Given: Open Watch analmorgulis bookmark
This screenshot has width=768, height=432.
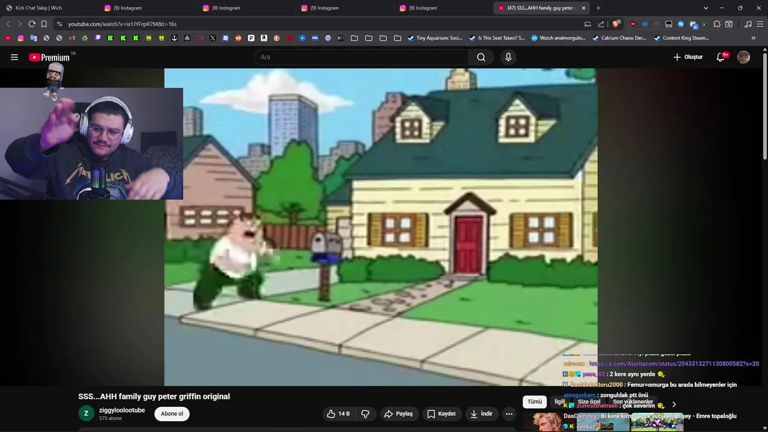Looking at the screenshot, I should pos(558,38).
